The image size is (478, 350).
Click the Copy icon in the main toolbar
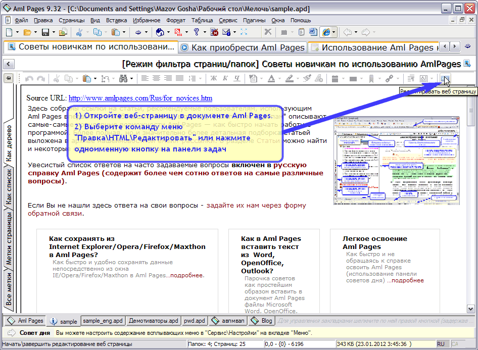click(97, 32)
